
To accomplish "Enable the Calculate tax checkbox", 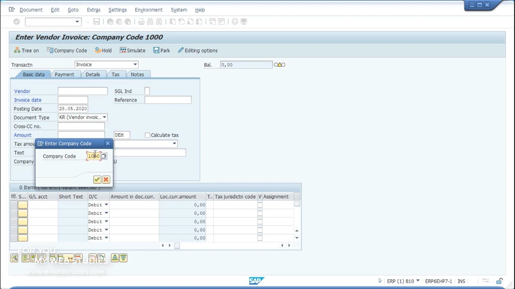I will (147, 135).
